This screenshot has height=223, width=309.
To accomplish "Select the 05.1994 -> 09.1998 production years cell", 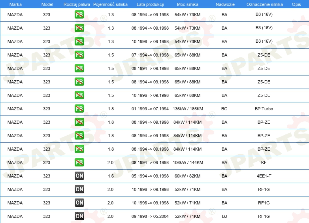I will tap(150, 176).
